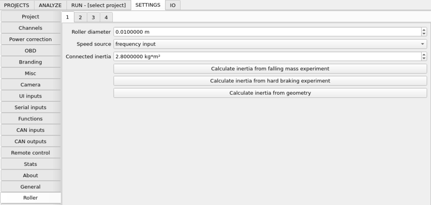Increase Connected inertia with up arrow
This screenshot has width=431, height=205.
(424, 54)
